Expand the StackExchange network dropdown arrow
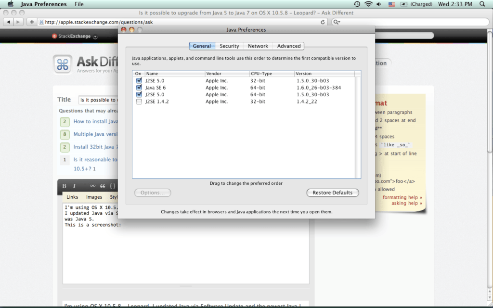Screen dimensions: 493x308 95,37
